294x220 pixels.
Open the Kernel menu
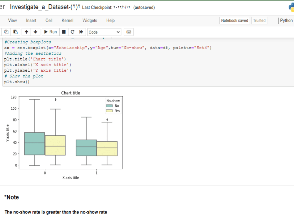click(67, 21)
